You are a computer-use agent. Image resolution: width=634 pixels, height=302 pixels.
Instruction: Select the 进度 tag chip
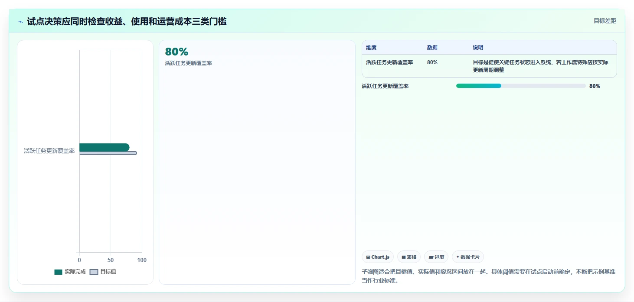(436, 257)
